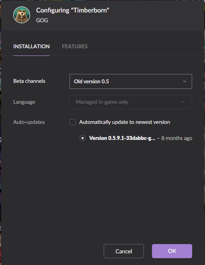This screenshot has width=205, height=265.
Task: Open the Language dropdown 'Managed in-game only'
Action: click(131, 102)
